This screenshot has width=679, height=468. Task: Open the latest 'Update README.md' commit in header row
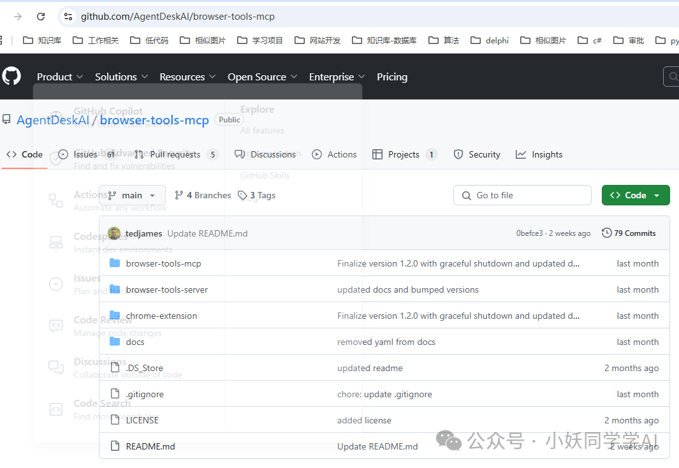click(207, 233)
